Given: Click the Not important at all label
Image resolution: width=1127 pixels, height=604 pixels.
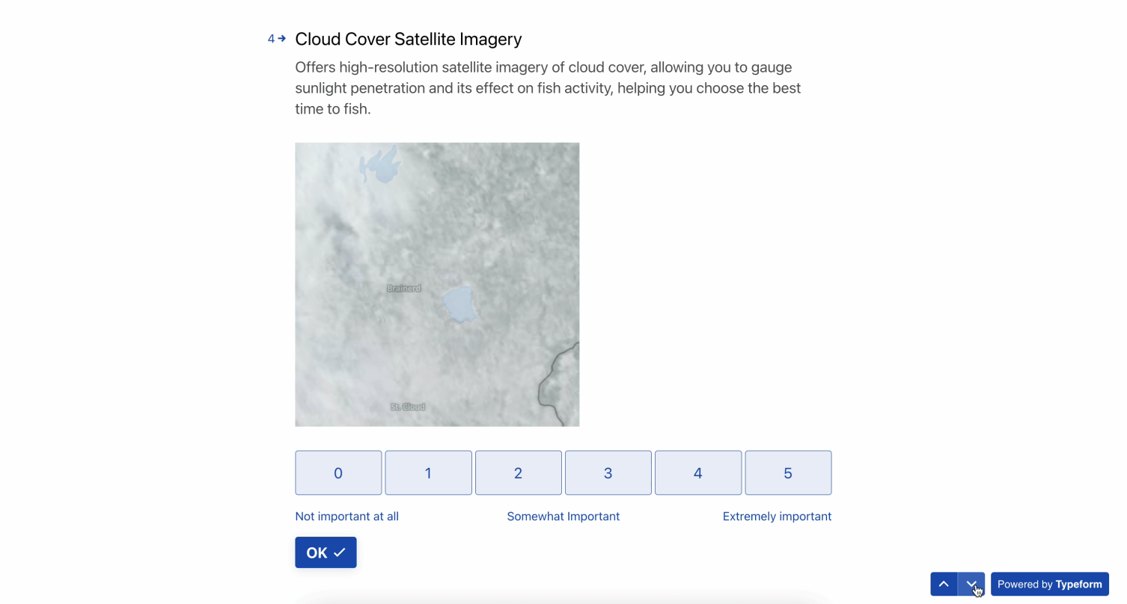Looking at the screenshot, I should [347, 517].
